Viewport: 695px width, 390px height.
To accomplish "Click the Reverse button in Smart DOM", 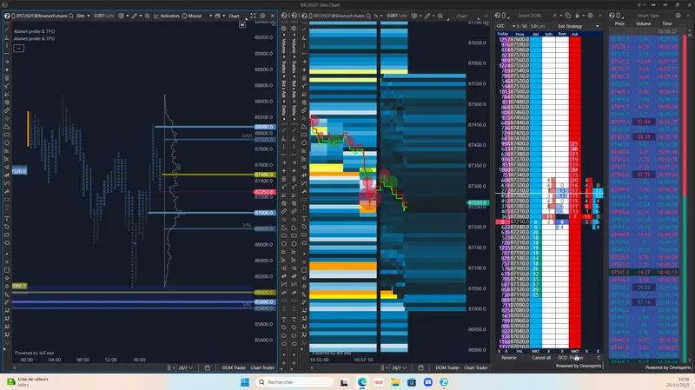I will tap(509, 358).
